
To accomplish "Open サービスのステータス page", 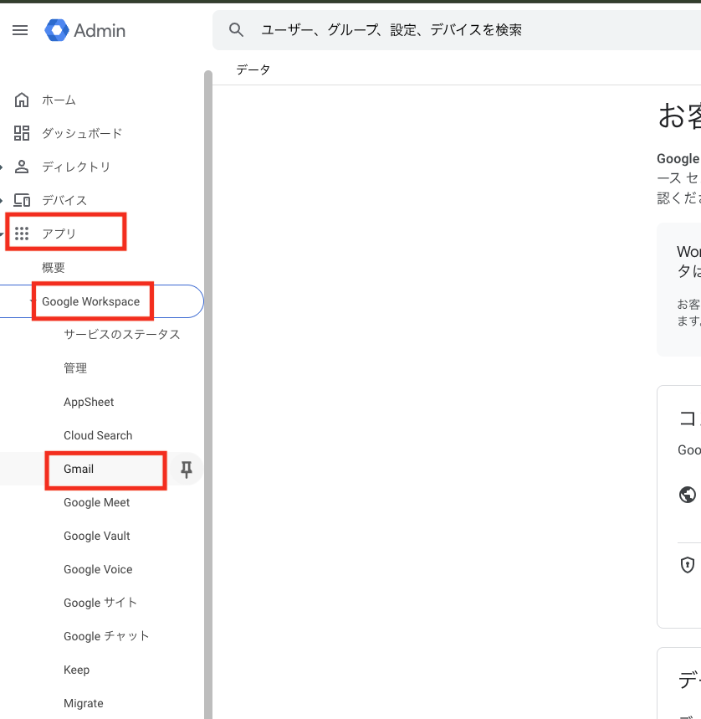I will (x=121, y=335).
